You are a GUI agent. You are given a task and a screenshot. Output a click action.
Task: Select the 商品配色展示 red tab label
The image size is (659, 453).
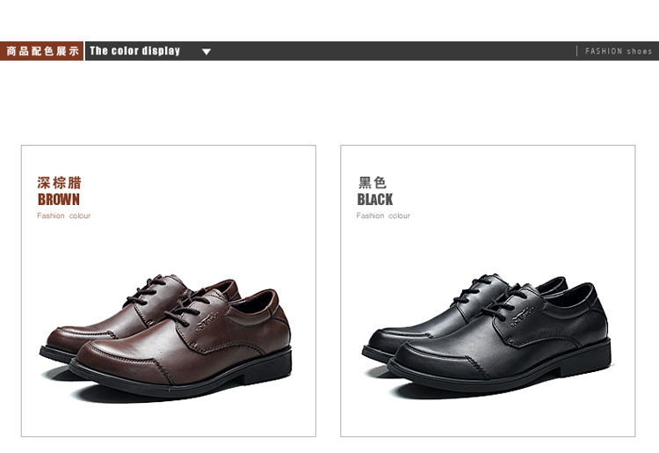click(x=42, y=51)
